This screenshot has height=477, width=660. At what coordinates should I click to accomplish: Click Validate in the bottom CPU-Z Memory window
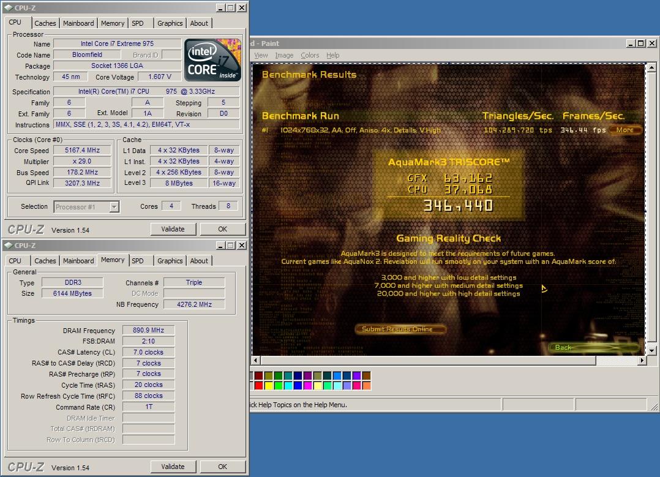(x=173, y=467)
